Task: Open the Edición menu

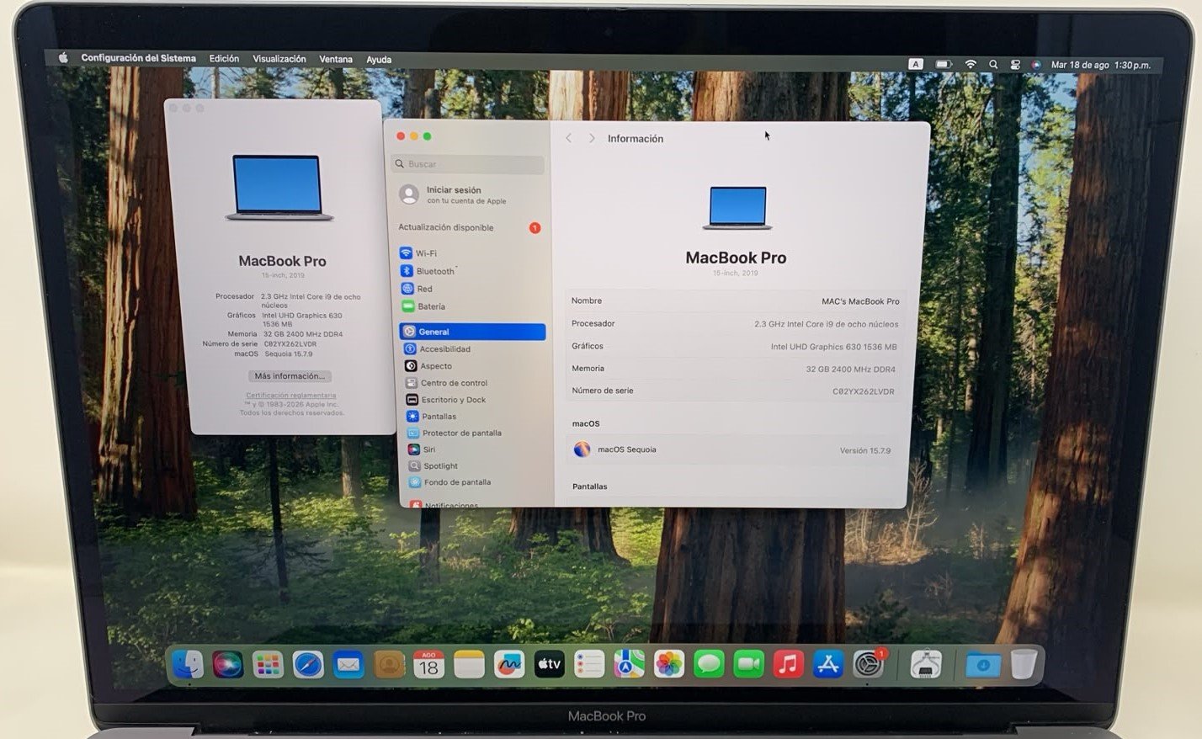Action: [x=224, y=59]
